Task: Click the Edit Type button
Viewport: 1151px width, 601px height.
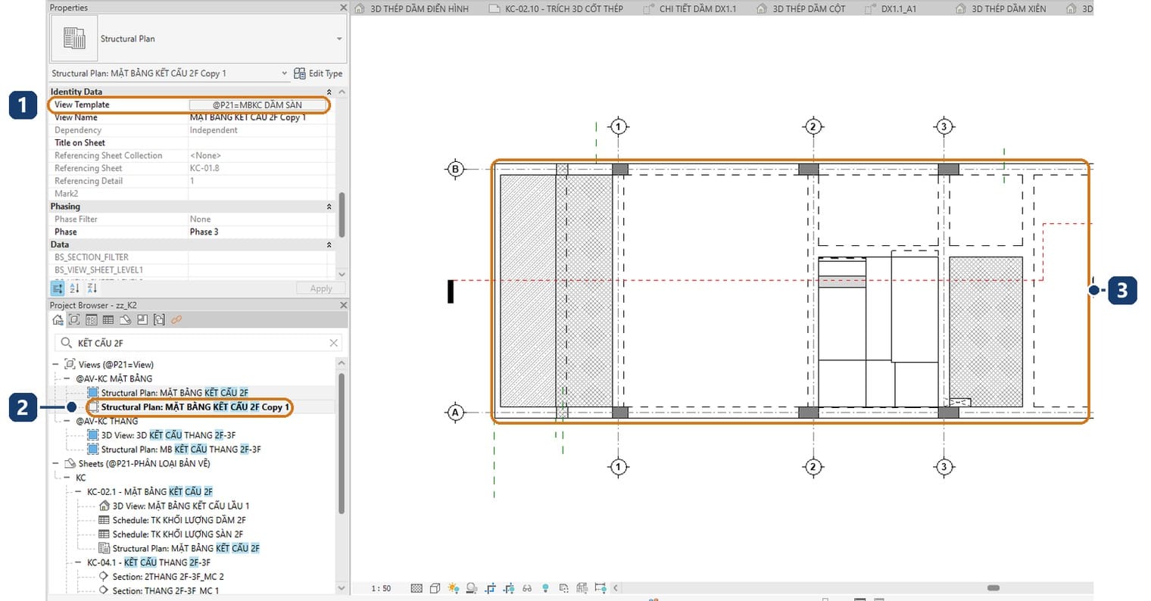Action: pos(318,73)
